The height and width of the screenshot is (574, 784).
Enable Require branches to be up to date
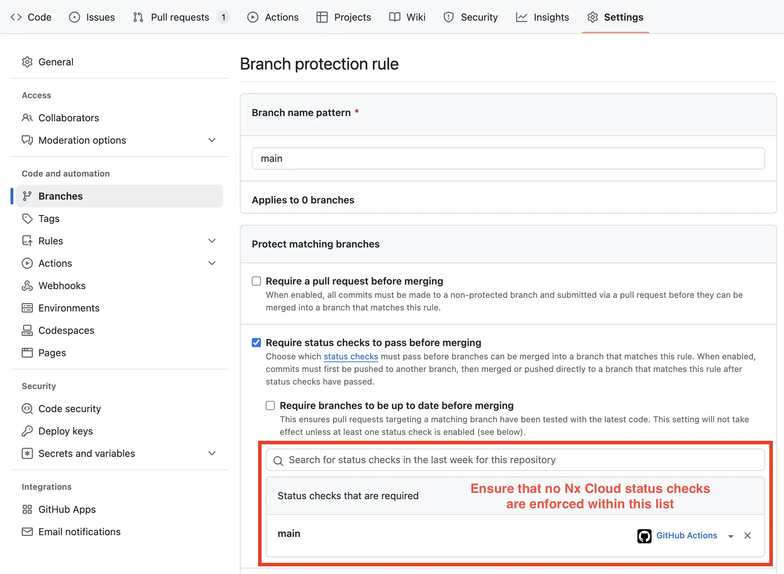point(270,406)
